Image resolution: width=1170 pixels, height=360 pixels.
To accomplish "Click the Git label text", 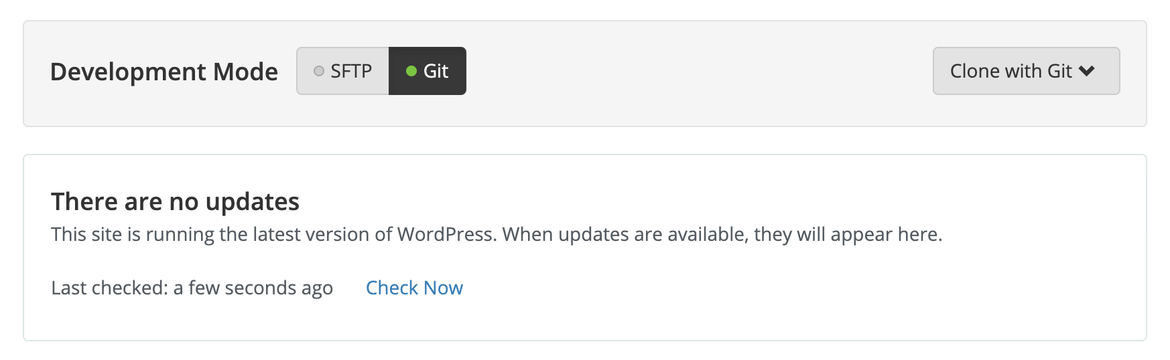I will 436,71.
